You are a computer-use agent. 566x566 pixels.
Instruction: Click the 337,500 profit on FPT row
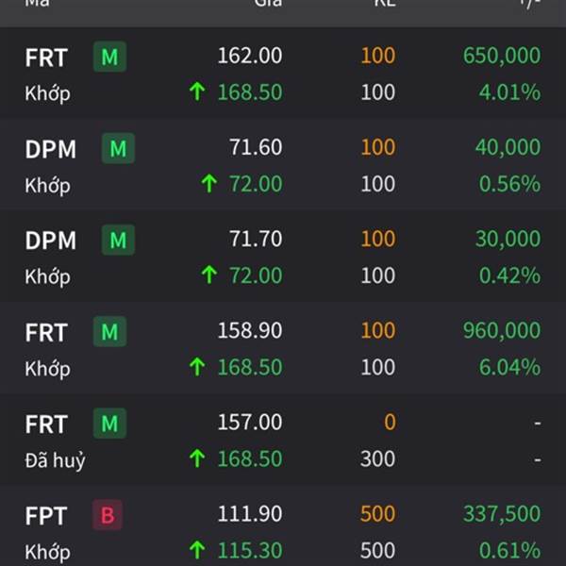tap(502, 514)
